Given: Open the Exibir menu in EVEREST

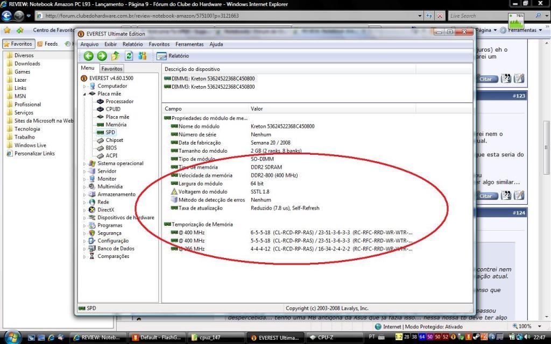Looking at the screenshot, I should tap(110, 44).
